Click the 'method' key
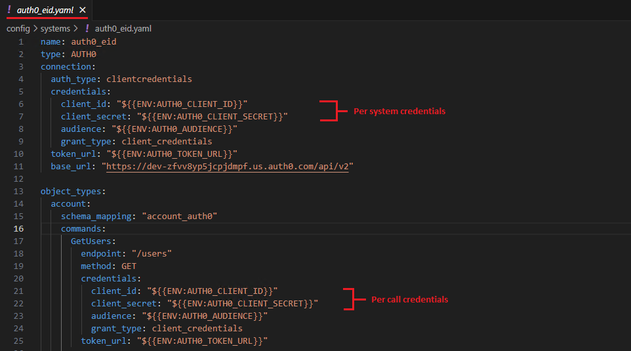631x351 pixels. (96, 266)
